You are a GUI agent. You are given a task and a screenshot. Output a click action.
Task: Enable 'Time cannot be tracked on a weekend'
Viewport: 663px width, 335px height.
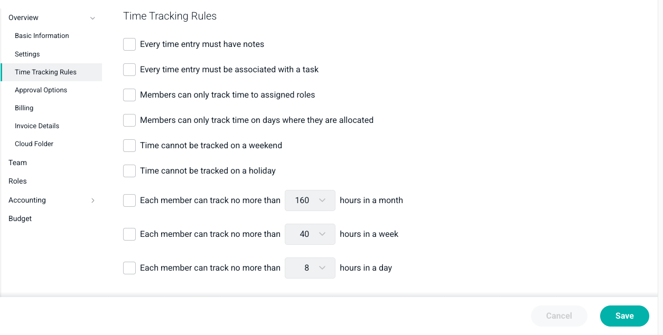(x=129, y=146)
